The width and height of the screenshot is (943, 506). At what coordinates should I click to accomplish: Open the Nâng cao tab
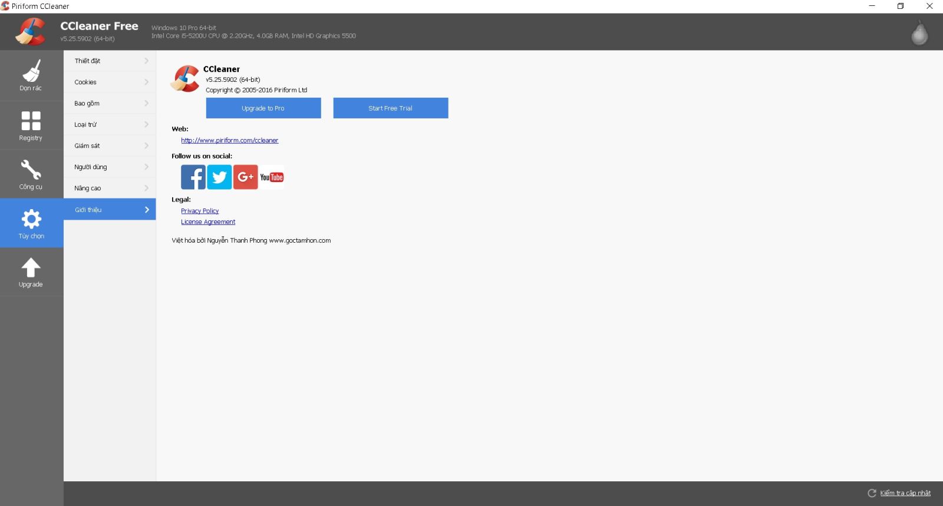110,188
